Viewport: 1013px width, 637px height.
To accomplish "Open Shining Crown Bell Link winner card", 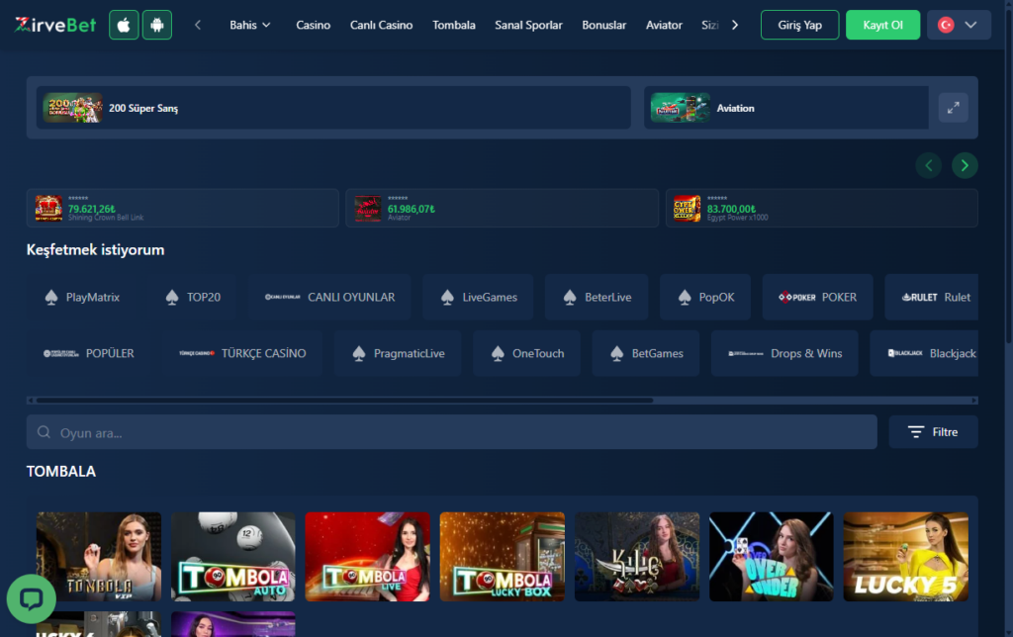I will click(x=183, y=208).
